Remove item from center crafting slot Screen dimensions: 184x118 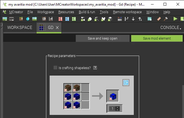click(x=74, y=99)
